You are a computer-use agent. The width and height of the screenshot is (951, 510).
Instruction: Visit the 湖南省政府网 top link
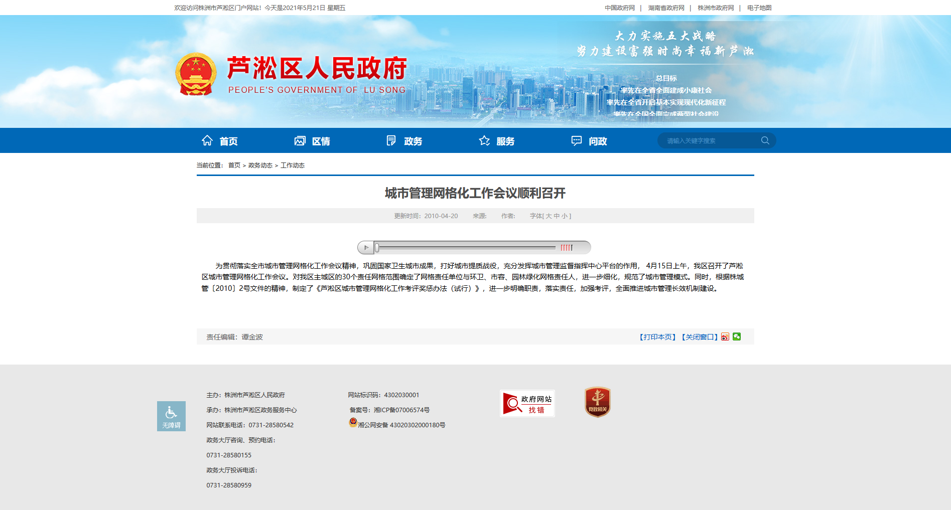[x=666, y=8]
